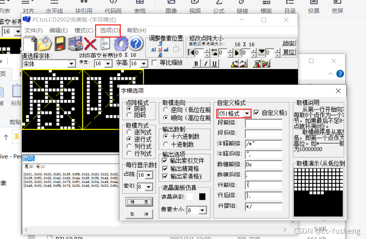
Task: Click the red X delete icon
Action: click(90, 44)
